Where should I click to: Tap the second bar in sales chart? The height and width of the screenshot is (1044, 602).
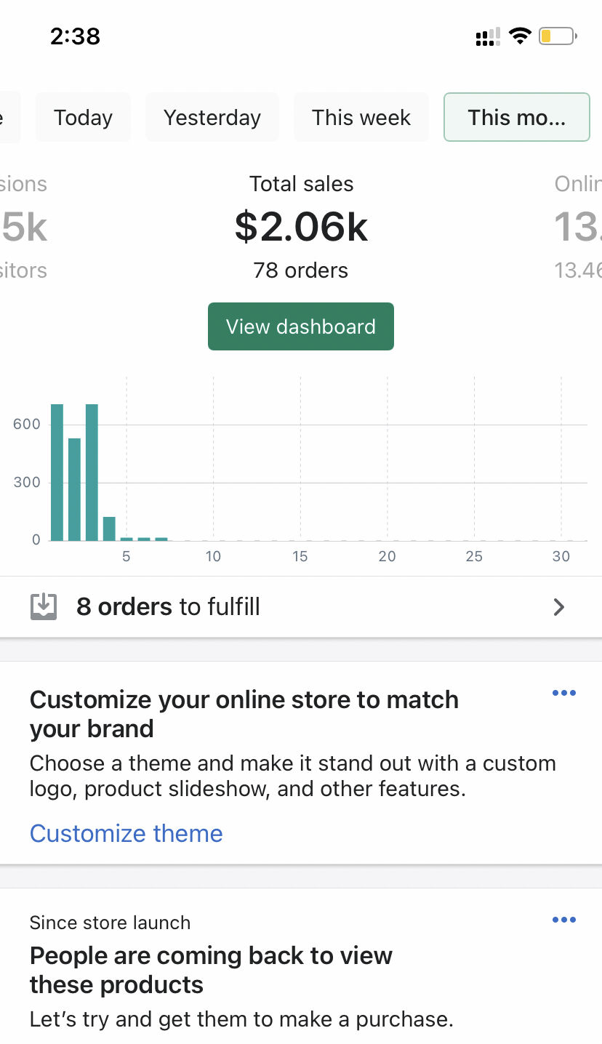(x=74, y=489)
